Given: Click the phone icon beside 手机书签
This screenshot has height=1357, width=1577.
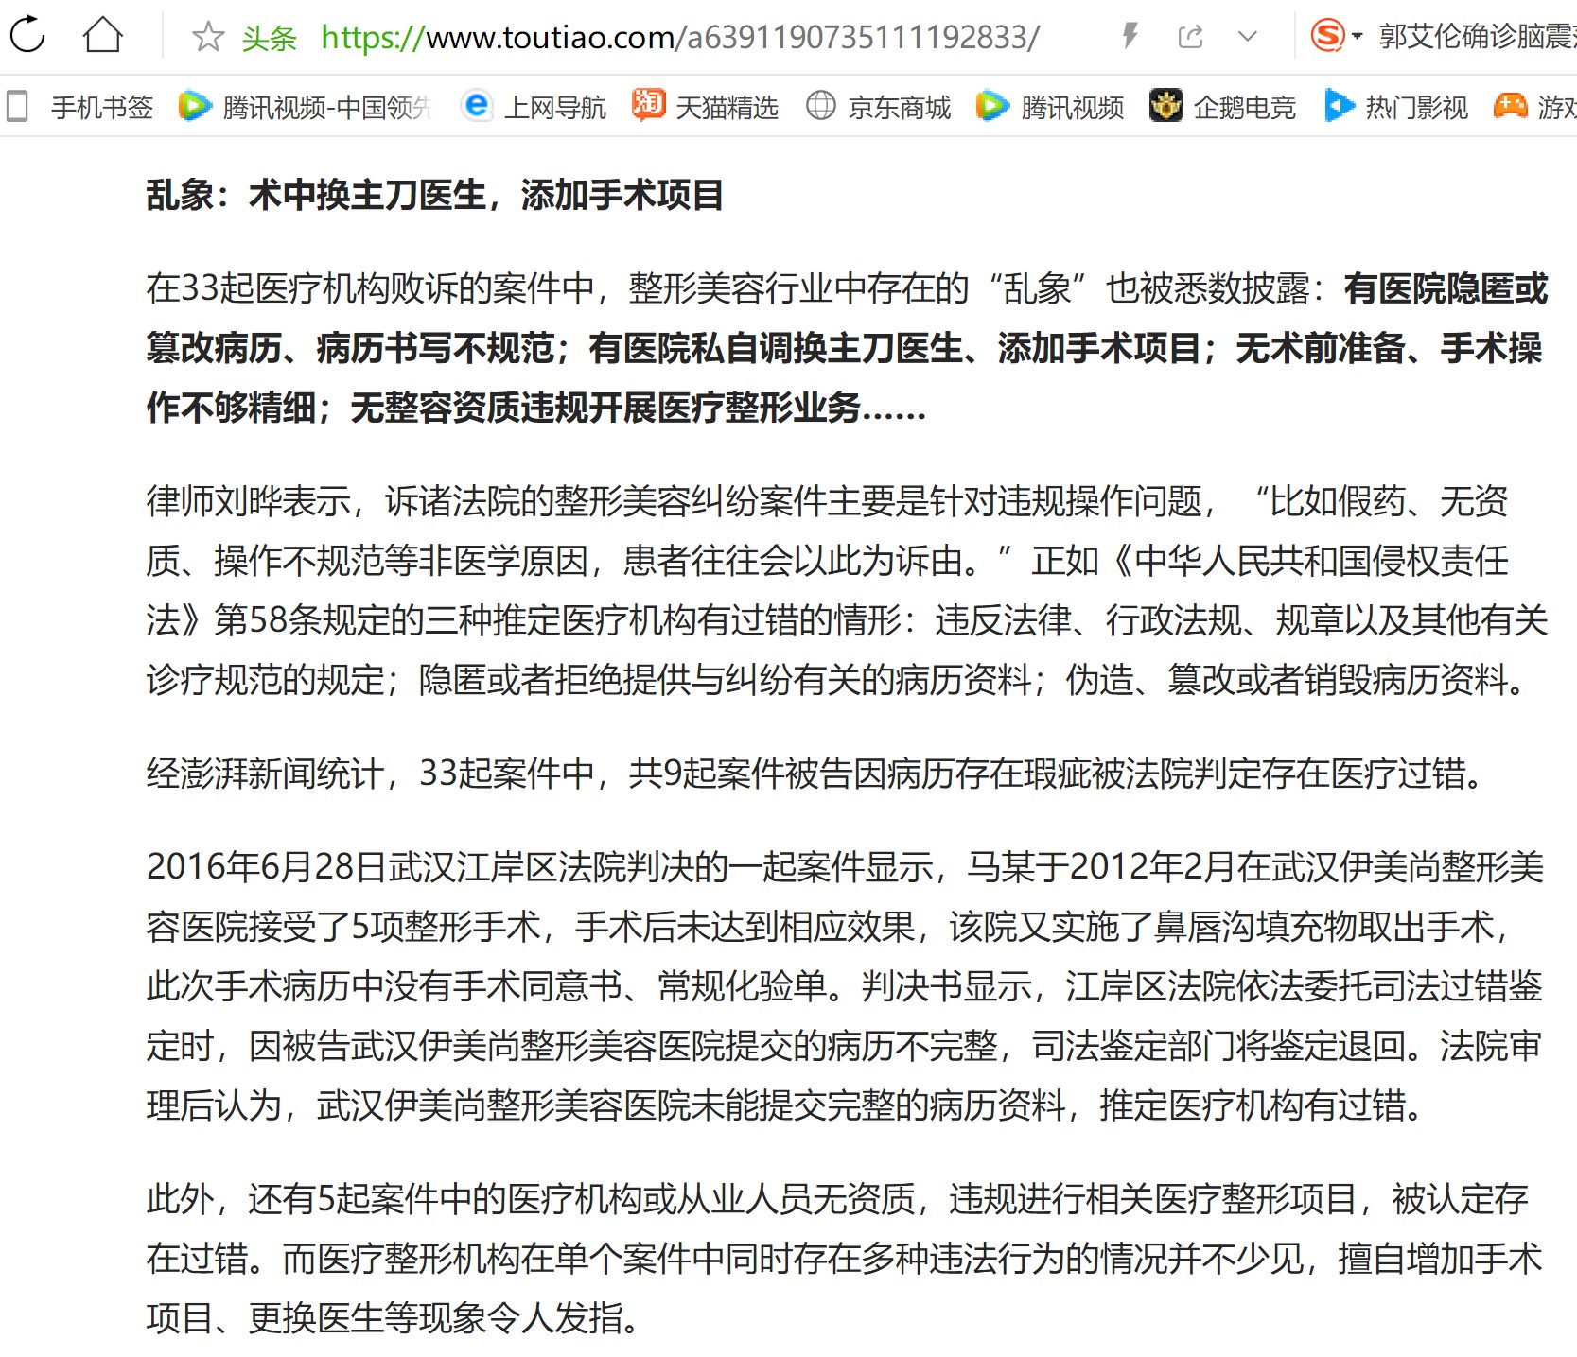Looking at the screenshot, I should click(x=17, y=106).
